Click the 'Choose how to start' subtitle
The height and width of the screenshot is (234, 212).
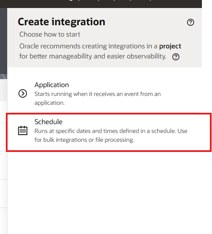point(50,35)
